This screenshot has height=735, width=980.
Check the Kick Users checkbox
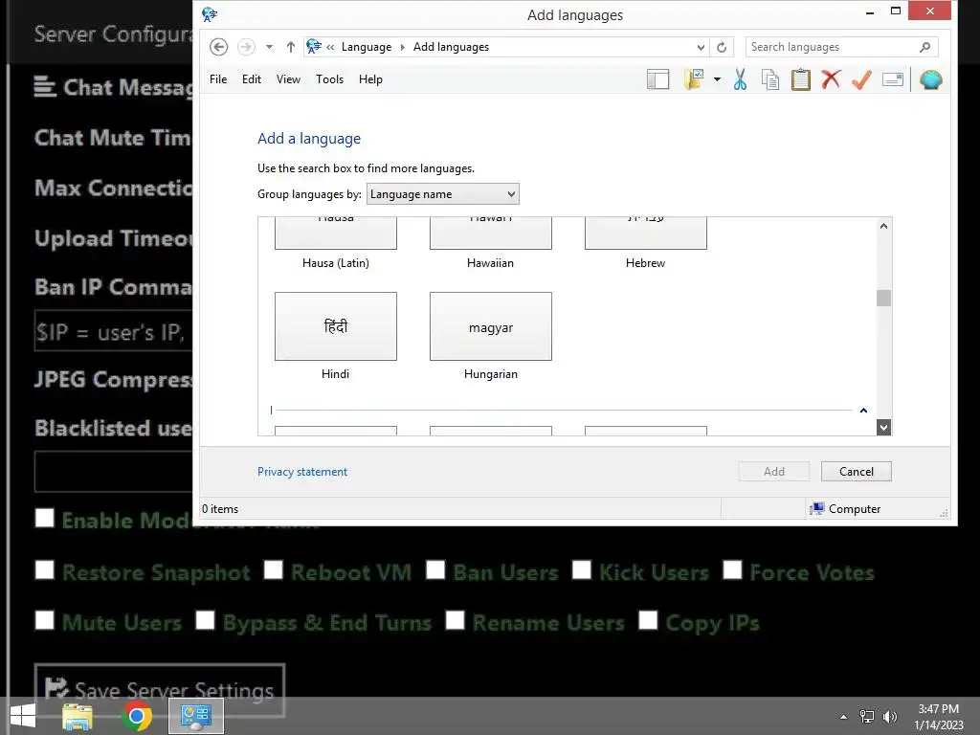point(582,570)
